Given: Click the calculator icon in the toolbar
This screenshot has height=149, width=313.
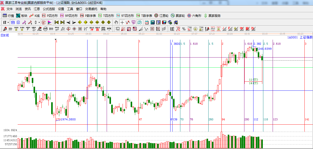Looking at the screenshot, I should [152, 22].
